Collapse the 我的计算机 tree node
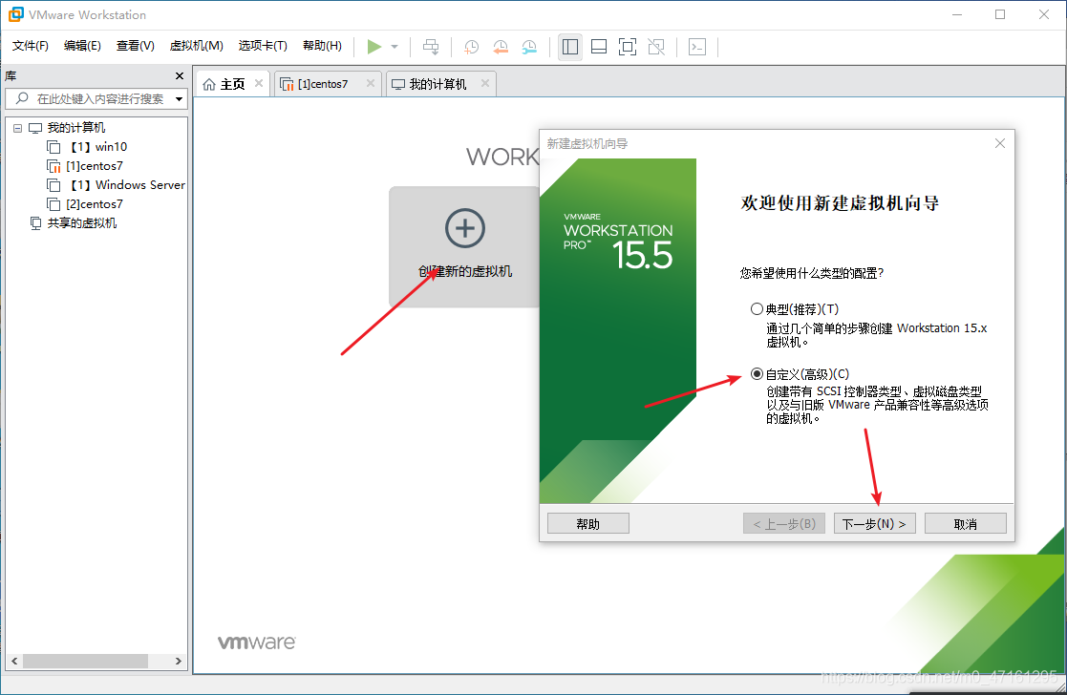1067x695 pixels. click(18, 128)
